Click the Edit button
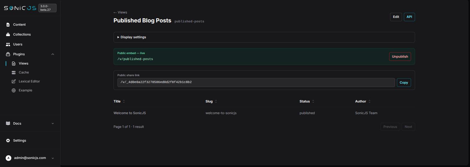The width and height of the screenshot is (470, 167). click(x=396, y=17)
